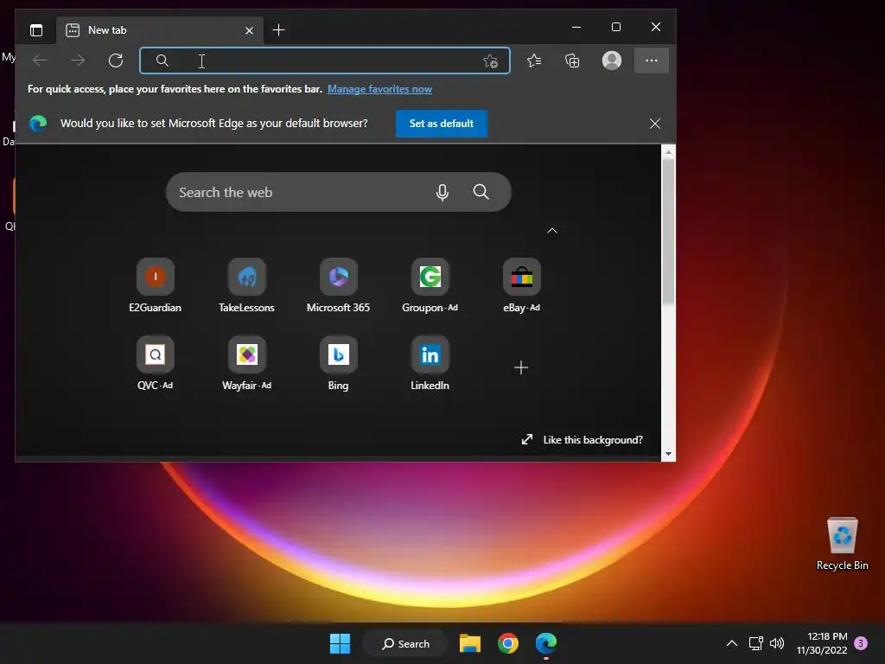
Task: Open the LinkedIn quick link
Action: 430,363
